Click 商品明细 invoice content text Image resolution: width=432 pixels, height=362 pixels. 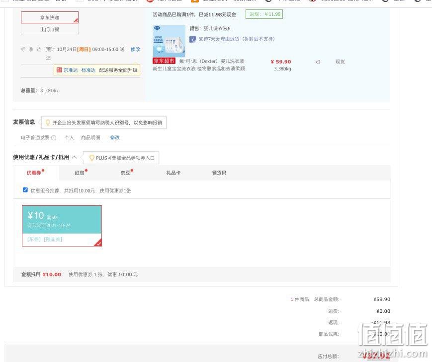pyautogui.click(x=90, y=137)
